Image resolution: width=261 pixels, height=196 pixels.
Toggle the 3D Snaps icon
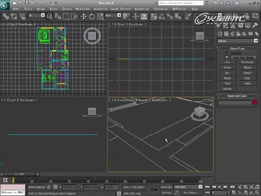[x=154, y=16]
